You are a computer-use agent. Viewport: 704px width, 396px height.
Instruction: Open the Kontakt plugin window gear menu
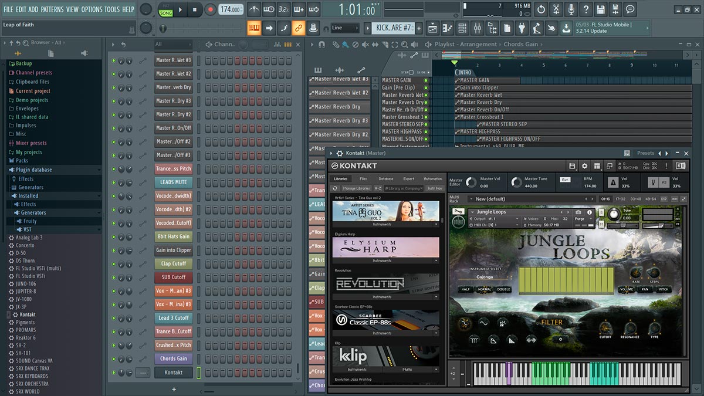[x=340, y=153]
